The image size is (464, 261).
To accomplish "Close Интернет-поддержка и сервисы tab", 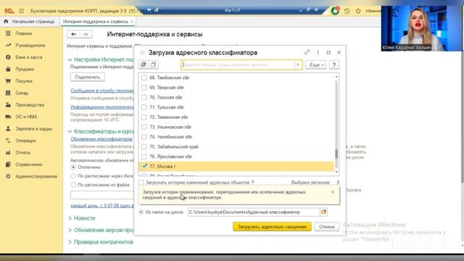I will [132, 22].
